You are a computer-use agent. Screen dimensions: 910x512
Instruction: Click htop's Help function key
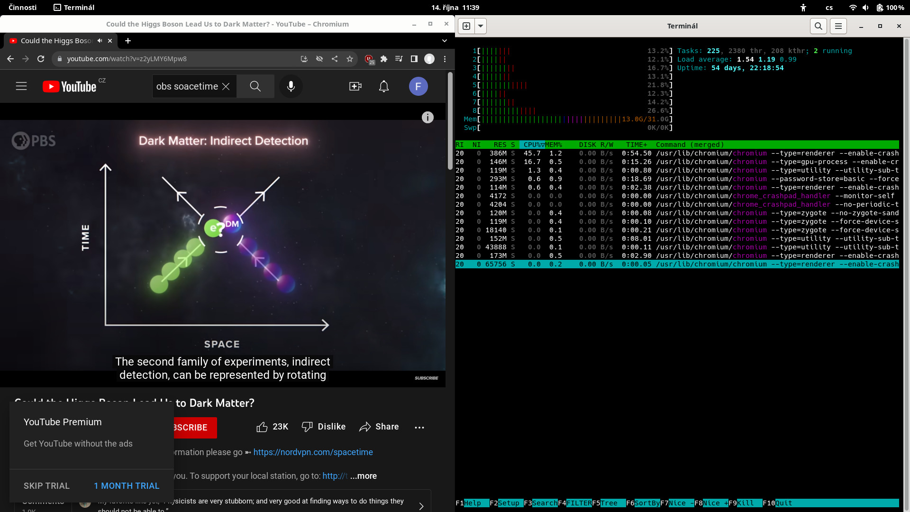tap(472, 503)
